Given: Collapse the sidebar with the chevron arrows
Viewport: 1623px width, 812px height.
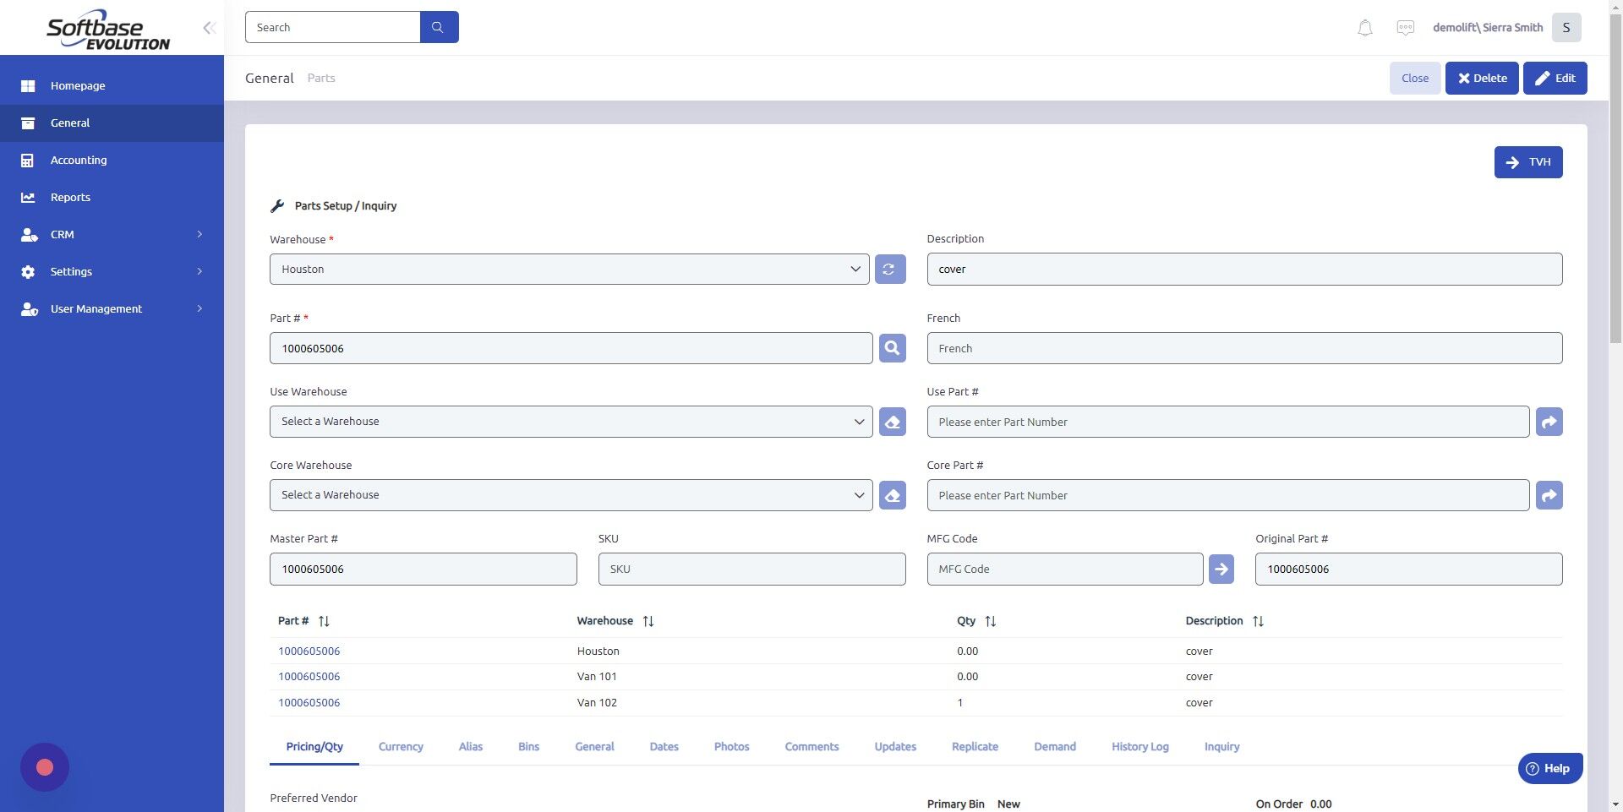Looking at the screenshot, I should point(209,27).
